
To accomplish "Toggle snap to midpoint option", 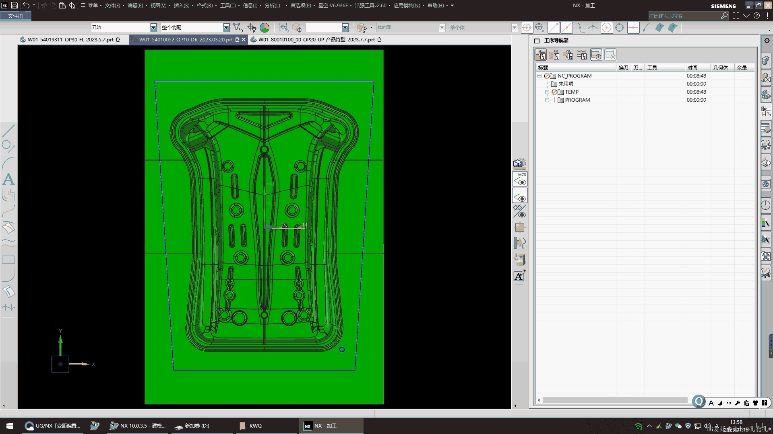I will [566, 27].
